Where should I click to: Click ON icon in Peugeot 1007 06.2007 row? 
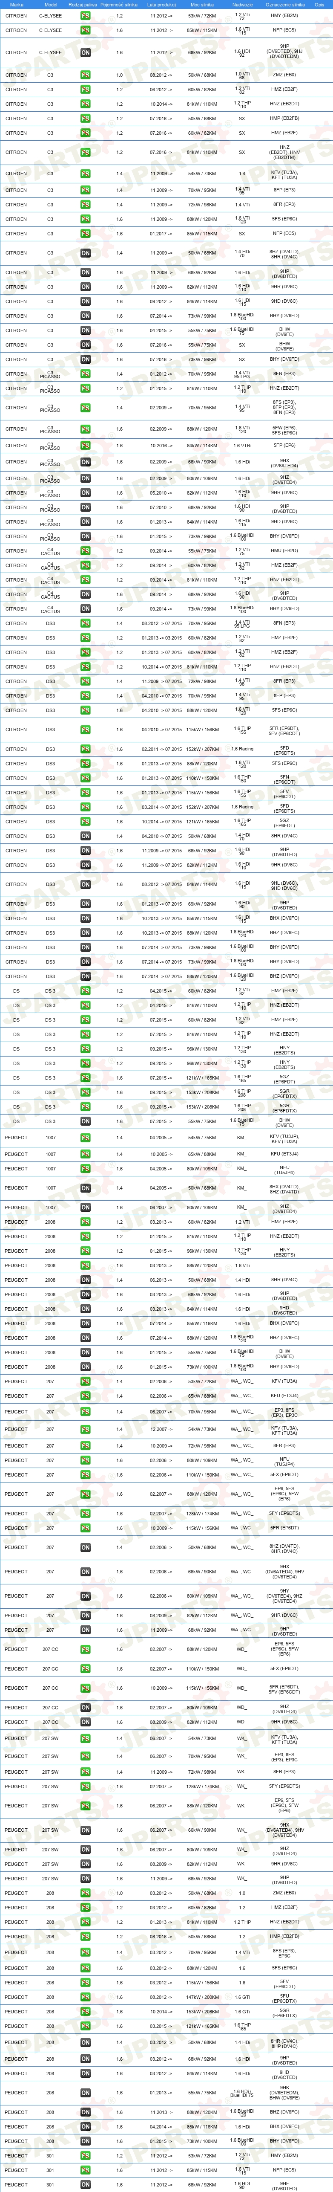click(85, 1207)
